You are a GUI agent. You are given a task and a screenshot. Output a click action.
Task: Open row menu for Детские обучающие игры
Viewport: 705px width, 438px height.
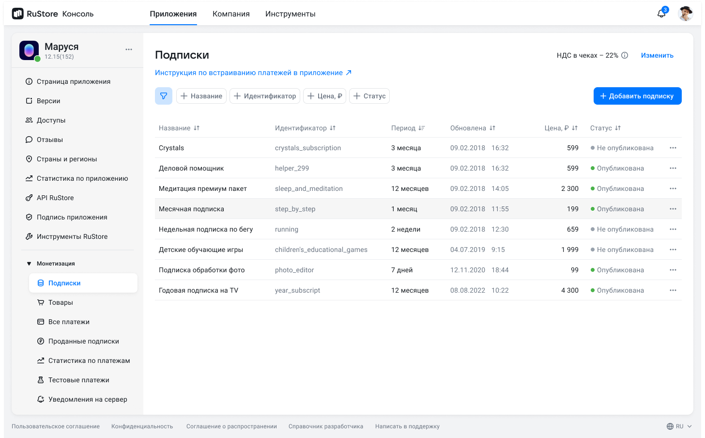coord(673,250)
